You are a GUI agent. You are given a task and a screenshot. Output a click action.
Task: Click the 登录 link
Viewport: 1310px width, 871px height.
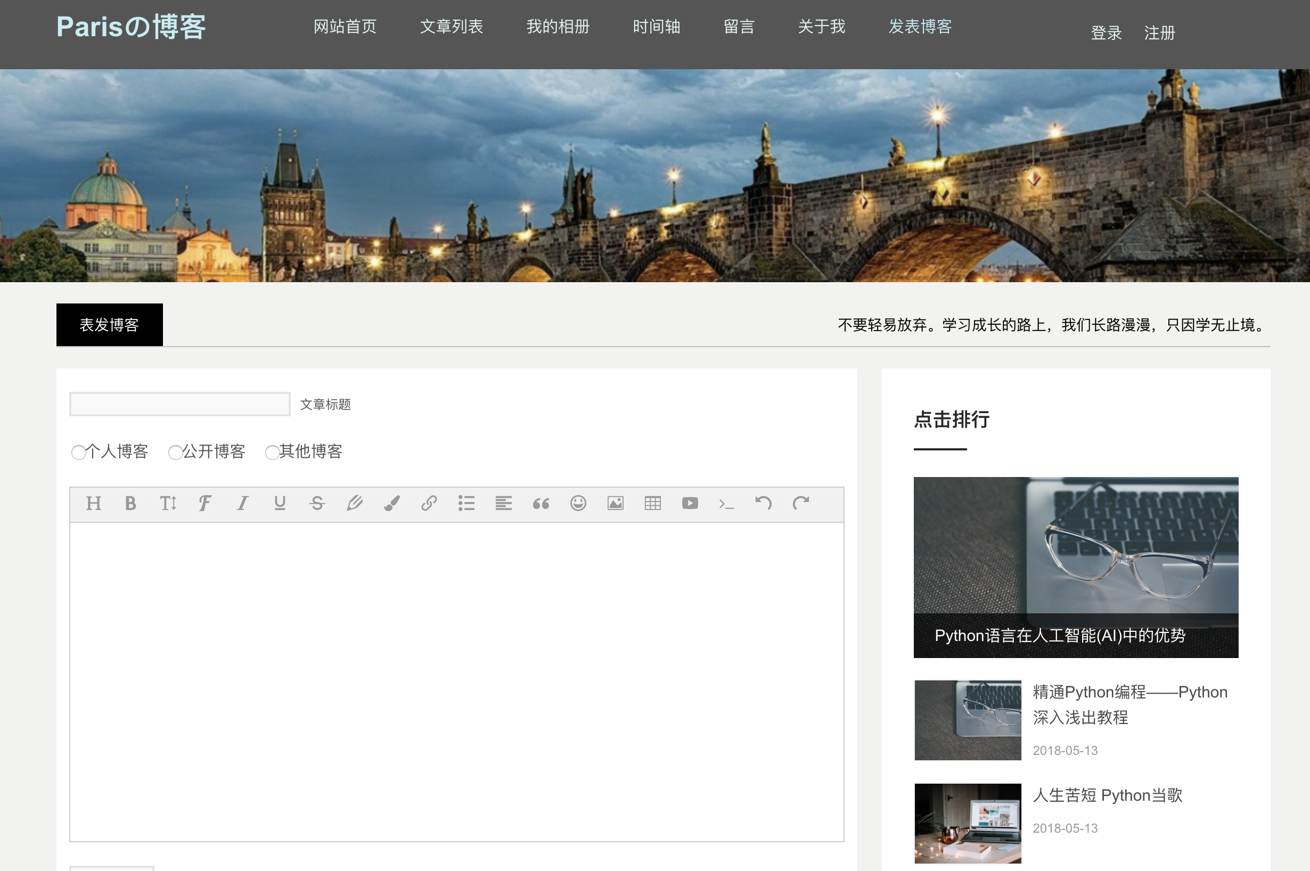point(1106,33)
